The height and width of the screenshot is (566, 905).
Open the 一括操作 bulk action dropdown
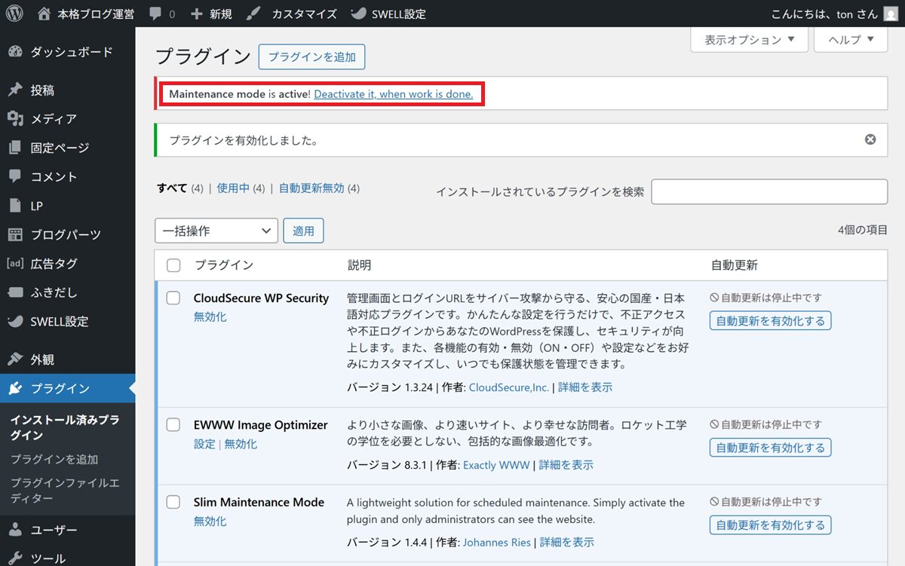point(216,231)
